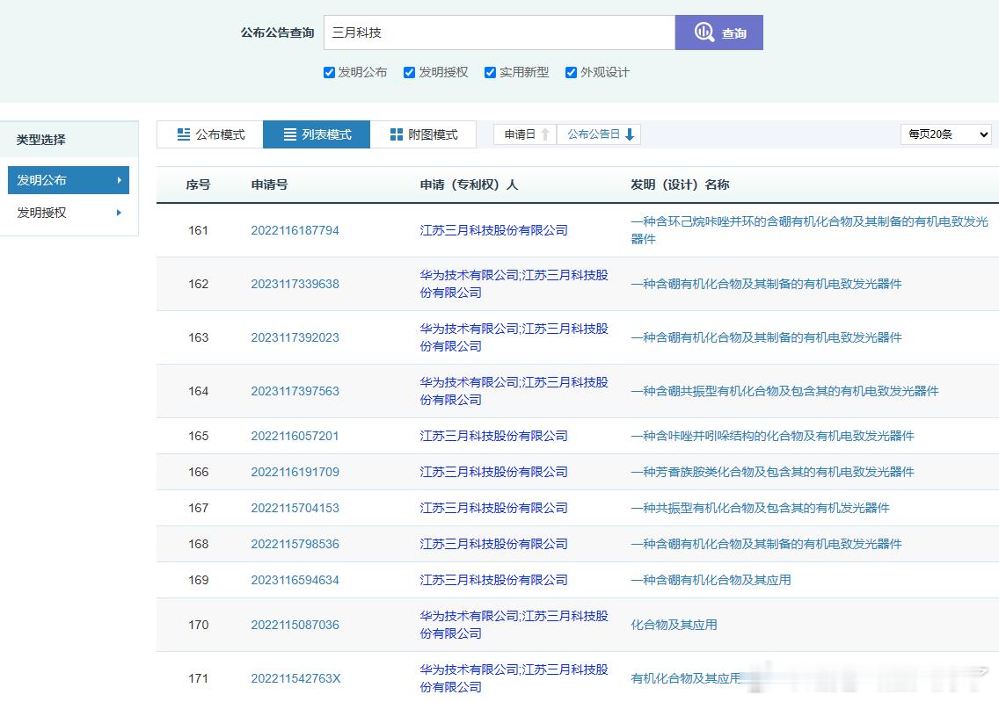
Task: Click the applicant link in row 165
Action: 493,436
